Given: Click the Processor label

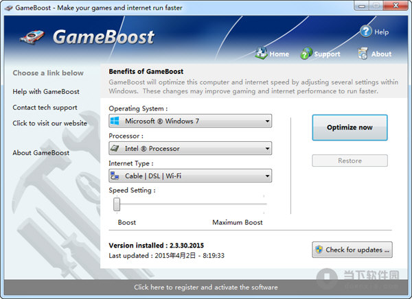Looking at the screenshot, I should tap(126, 136).
